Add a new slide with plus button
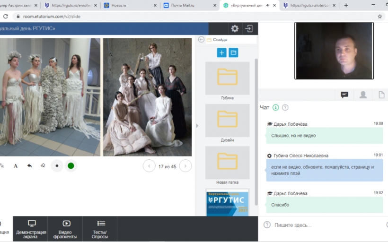The width and height of the screenshot is (388, 242). (x=222, y=52)
